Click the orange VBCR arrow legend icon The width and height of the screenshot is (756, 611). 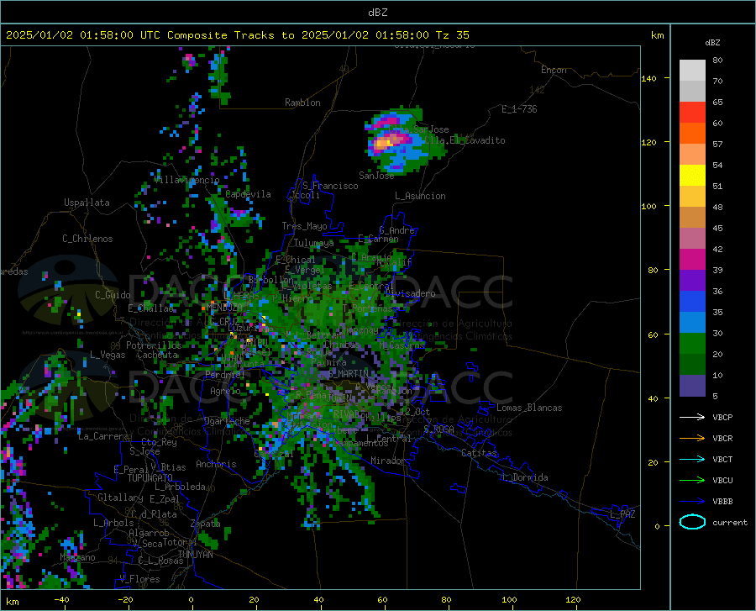(x=692, y=439)
